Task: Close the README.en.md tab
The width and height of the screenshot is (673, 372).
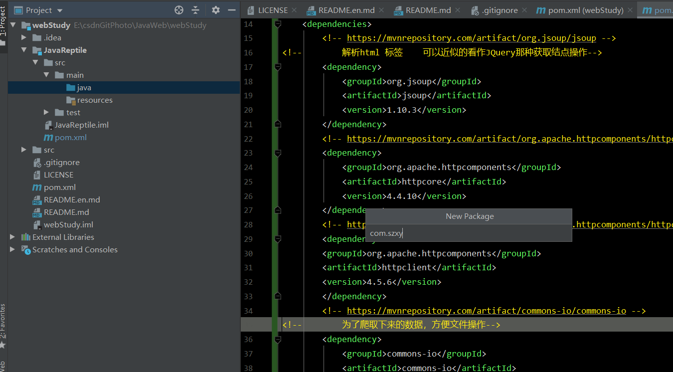Action: pos(382,10)
